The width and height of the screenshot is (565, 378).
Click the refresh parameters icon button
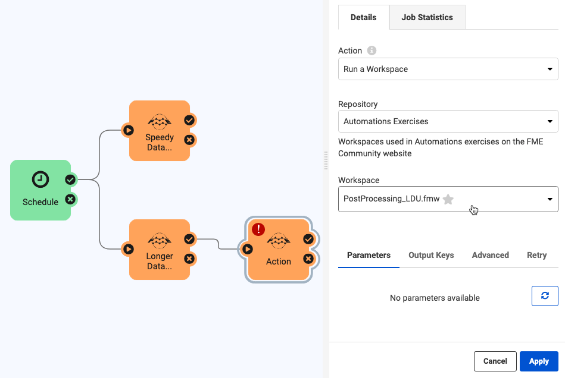pos(545,296)
